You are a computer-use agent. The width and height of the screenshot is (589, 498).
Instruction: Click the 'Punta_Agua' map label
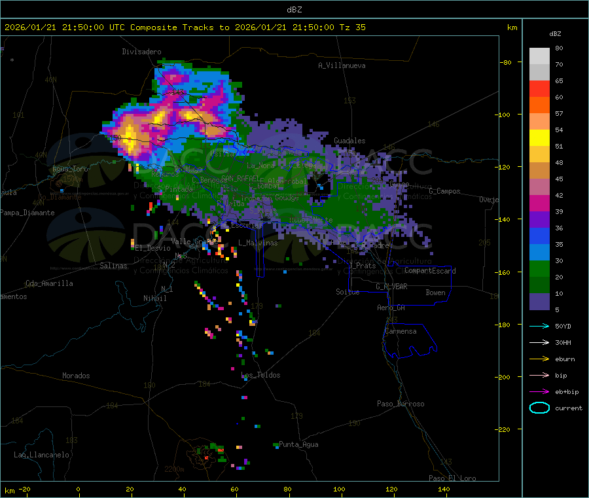tap(298, 444)
